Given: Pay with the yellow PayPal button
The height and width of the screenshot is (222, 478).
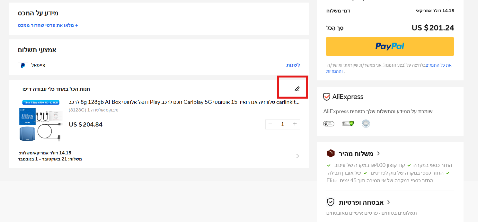Looking at the screenshot, I should click(390, 46).
